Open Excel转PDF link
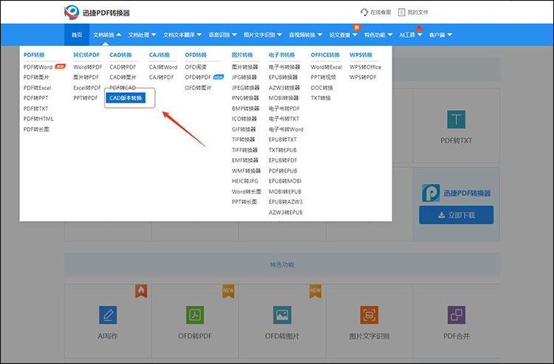554x364 pixels. pyautogui.click(x=87, y=88)
